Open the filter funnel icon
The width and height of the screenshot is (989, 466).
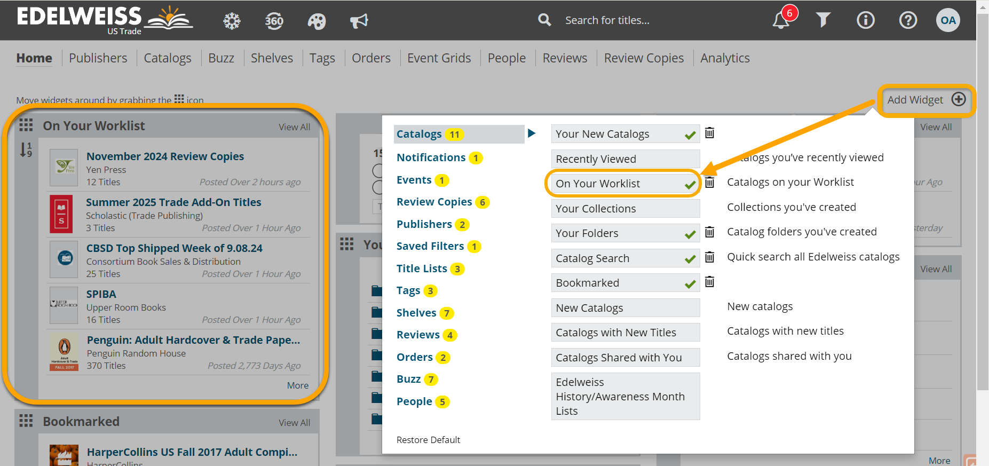click(x=823, y=20)
